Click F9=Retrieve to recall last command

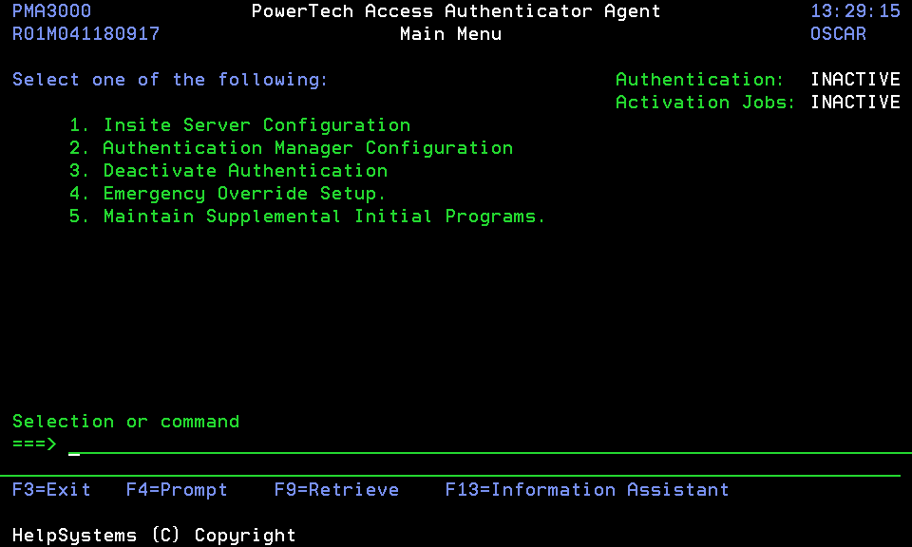tap(336, 490)
